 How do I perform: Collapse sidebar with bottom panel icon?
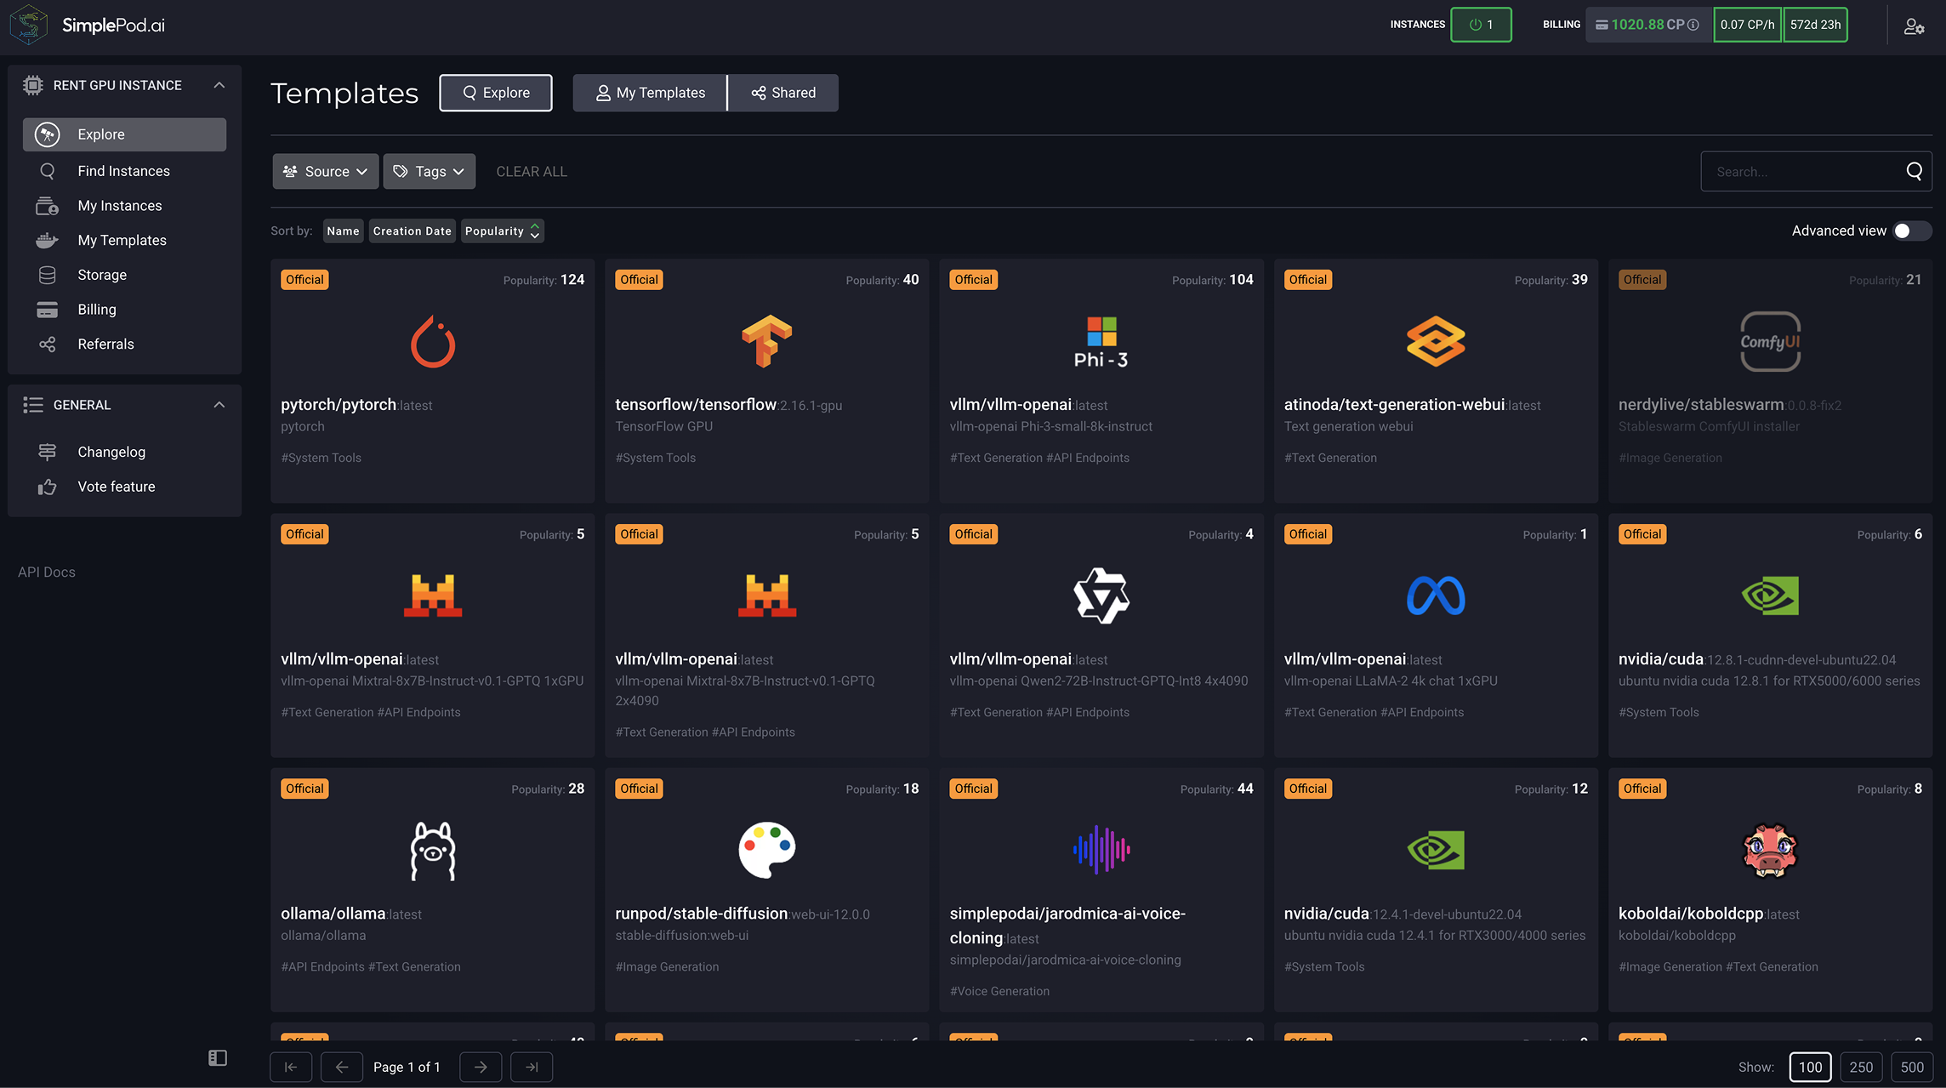tap(218, 1057)
